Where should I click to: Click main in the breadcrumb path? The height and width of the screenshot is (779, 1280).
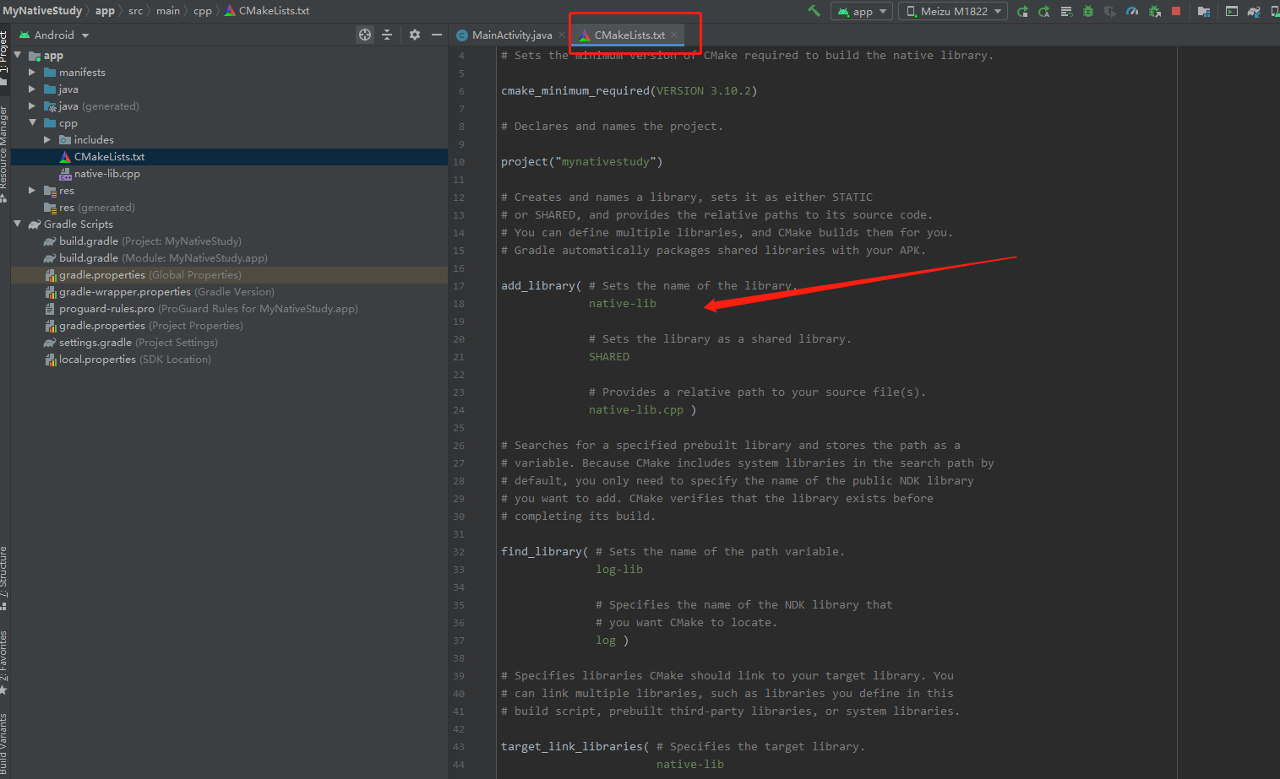168,11
